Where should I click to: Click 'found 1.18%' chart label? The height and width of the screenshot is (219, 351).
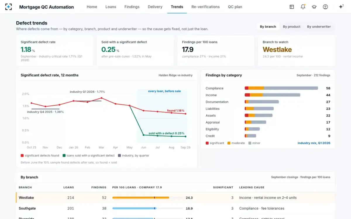[176, 111]
